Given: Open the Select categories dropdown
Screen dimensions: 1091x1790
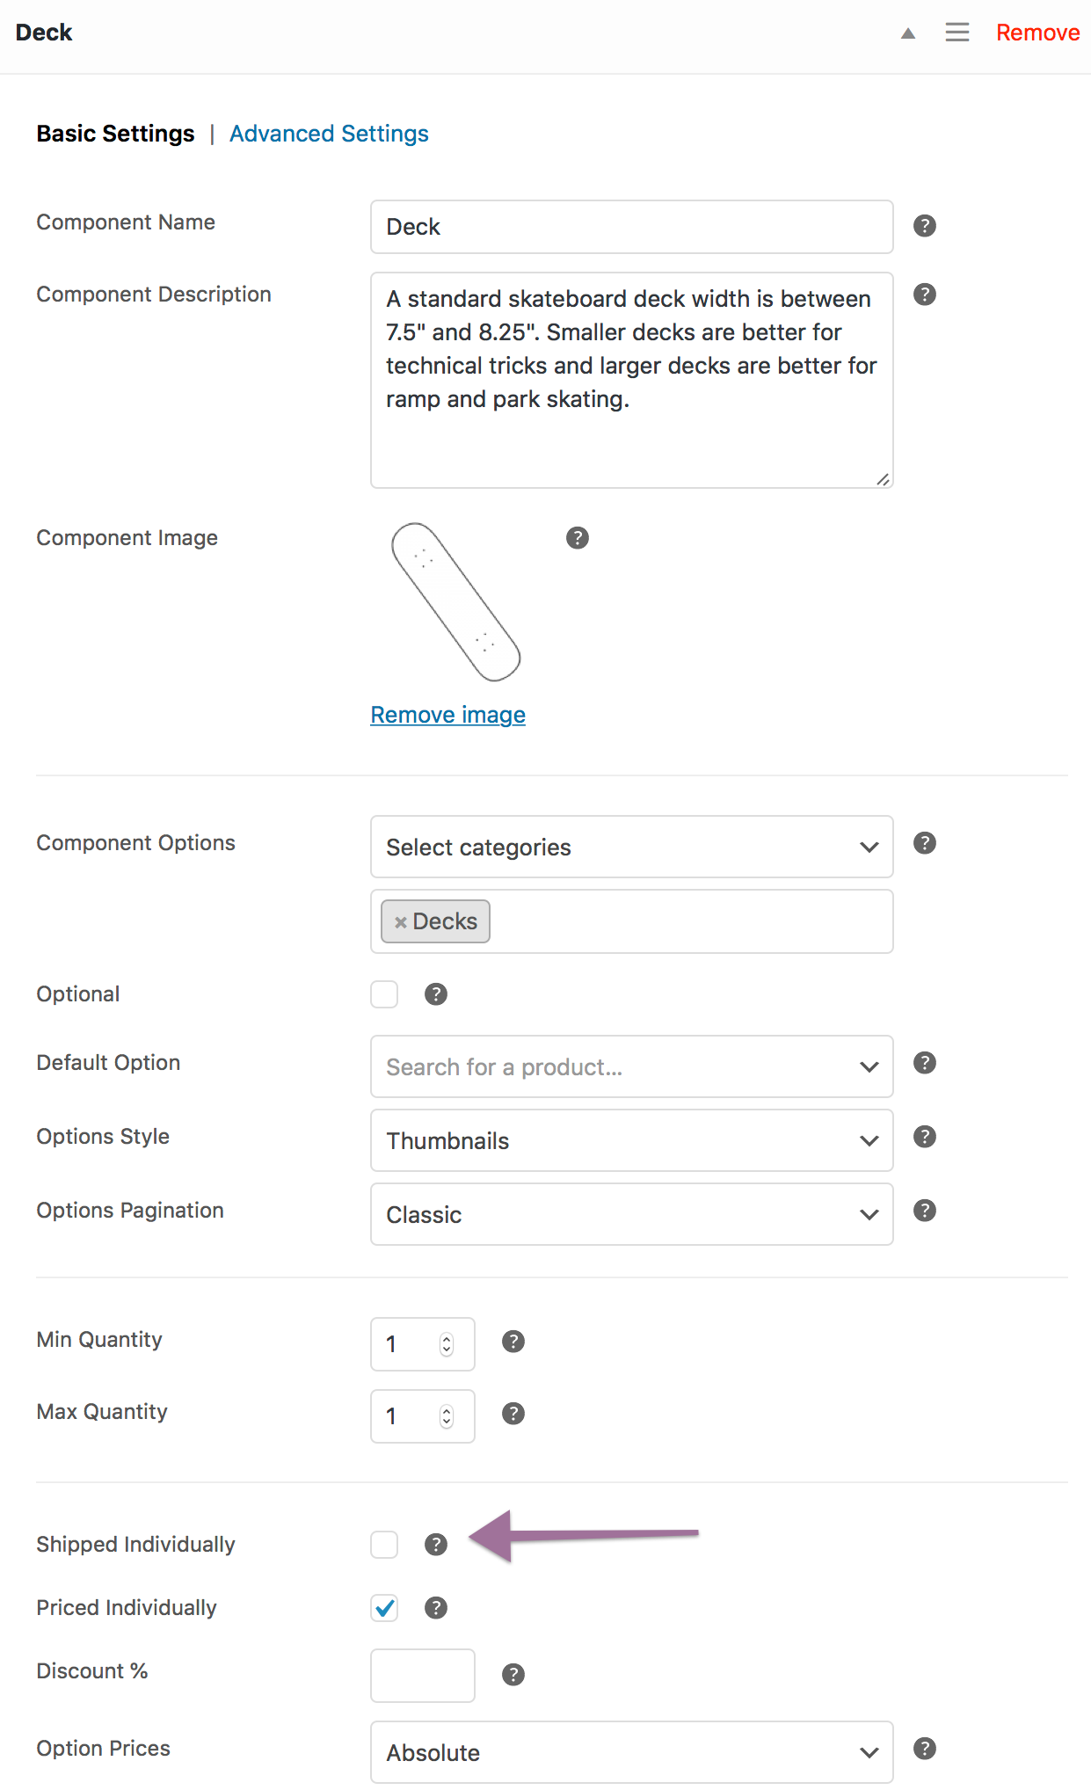Looking at the screenshot, I should pos(631,847).
